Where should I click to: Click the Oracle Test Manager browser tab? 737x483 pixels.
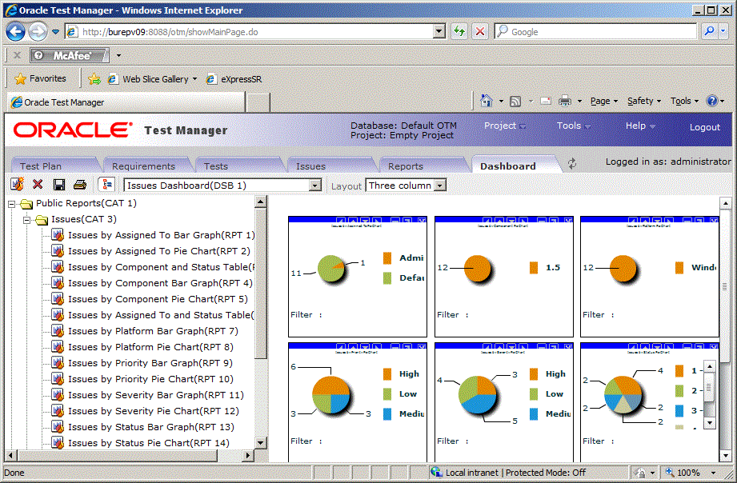coord(127,102)
